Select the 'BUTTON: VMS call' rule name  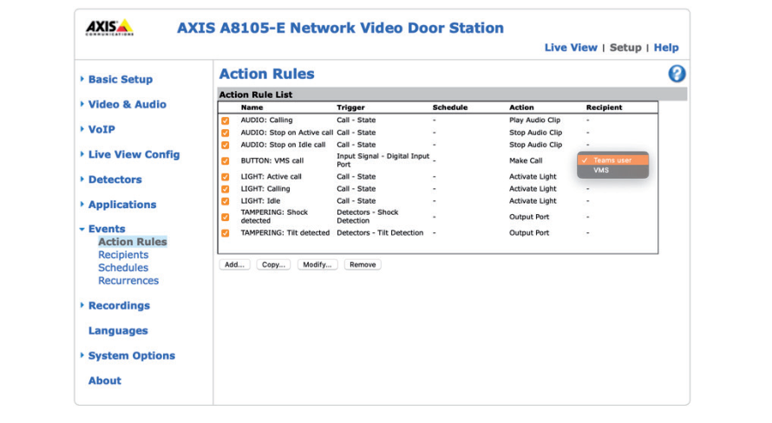(x=272, y=161)
